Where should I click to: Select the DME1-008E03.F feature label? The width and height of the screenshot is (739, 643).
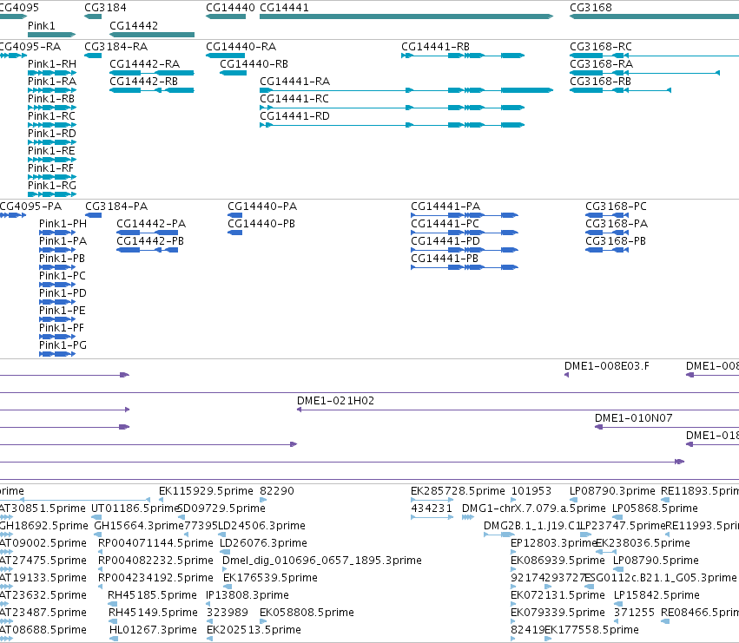pos(606,366)
